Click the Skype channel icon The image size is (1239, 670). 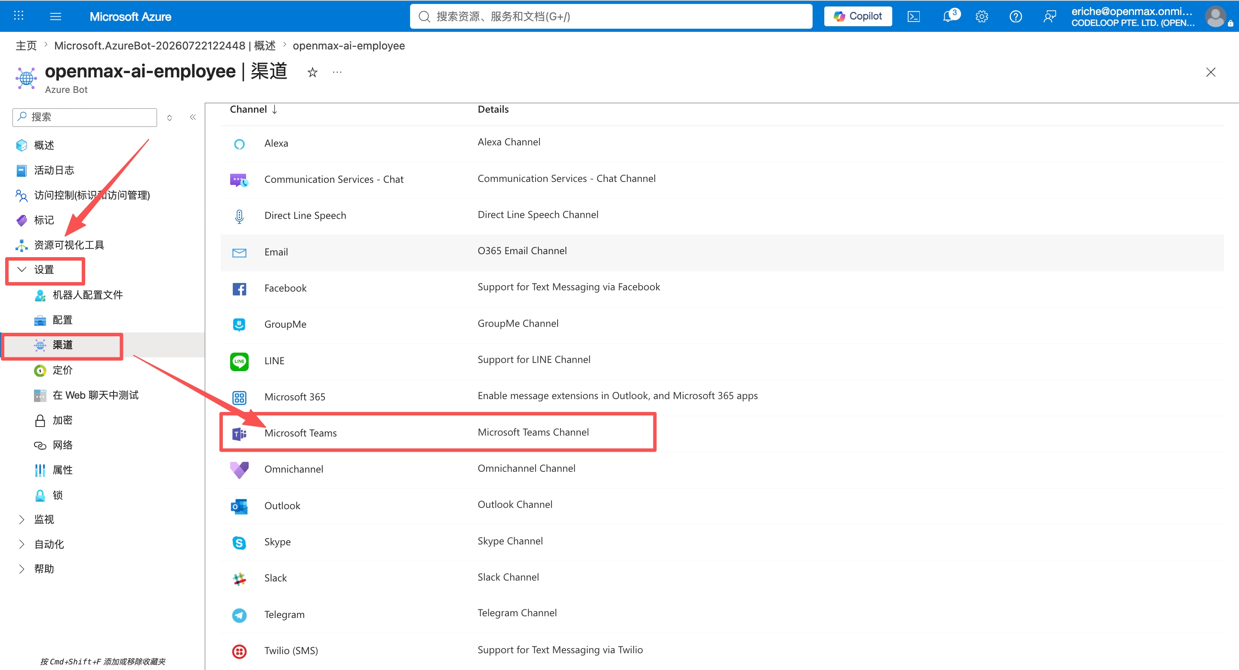pyautogui.click(x=239, y=543)
